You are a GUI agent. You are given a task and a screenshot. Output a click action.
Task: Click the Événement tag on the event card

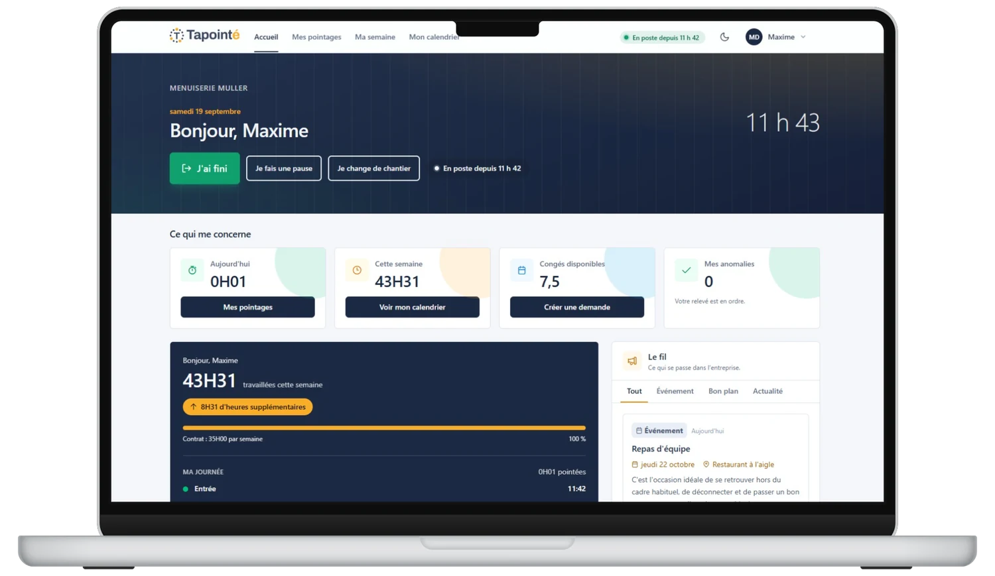pos(659,431)
